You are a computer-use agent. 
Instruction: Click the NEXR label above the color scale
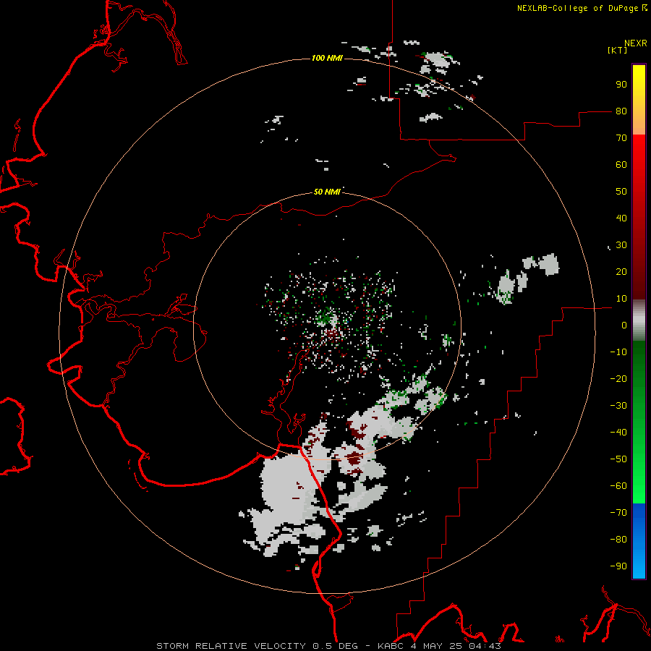pyautogui.click(x=635, y=43)
